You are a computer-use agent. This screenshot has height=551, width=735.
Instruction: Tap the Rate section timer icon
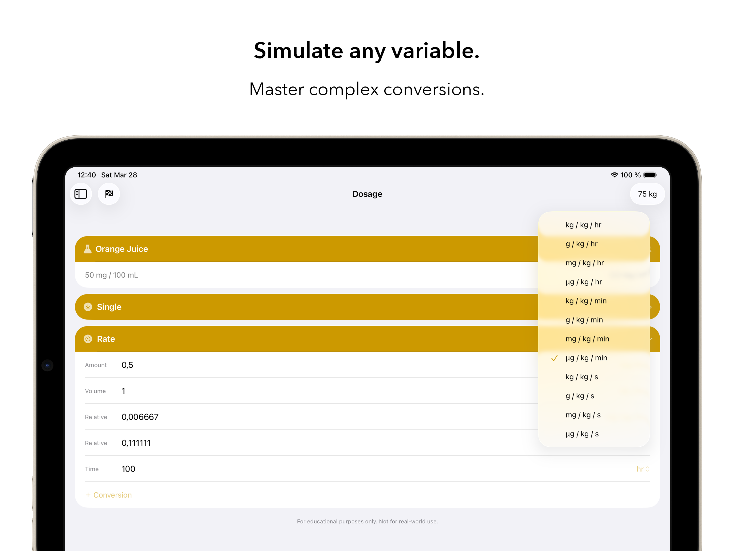click(x=88, y=339)
